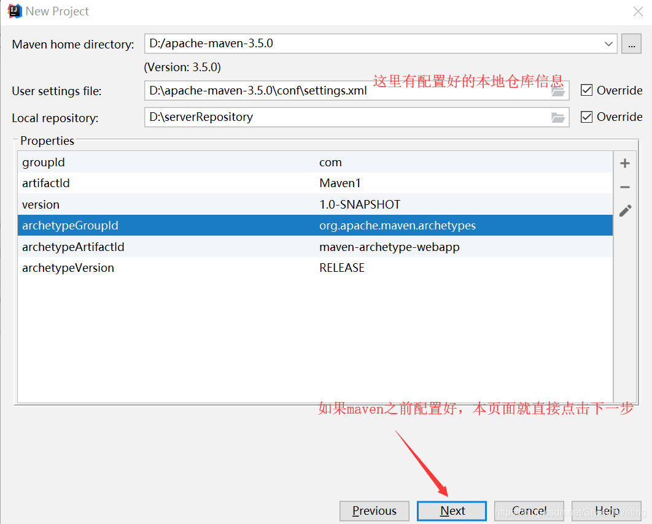Image resolution: width=652 pixels, height=524 pixels.
Task: Click the Previous button
Action: coord(375,511)
